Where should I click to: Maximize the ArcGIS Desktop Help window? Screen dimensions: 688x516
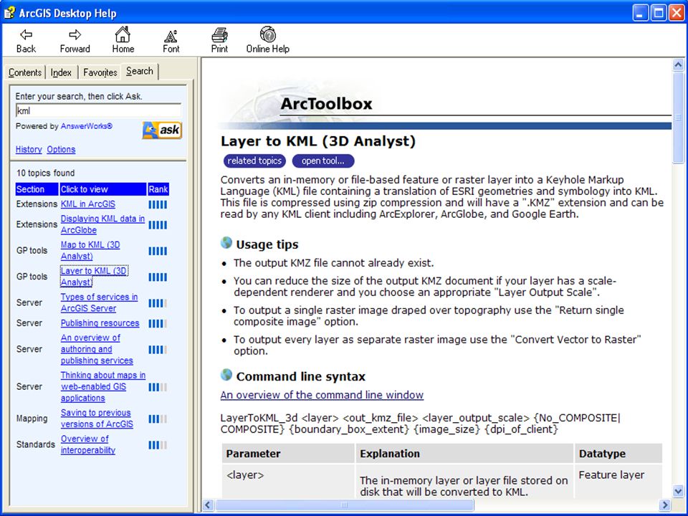click(659, 13)
